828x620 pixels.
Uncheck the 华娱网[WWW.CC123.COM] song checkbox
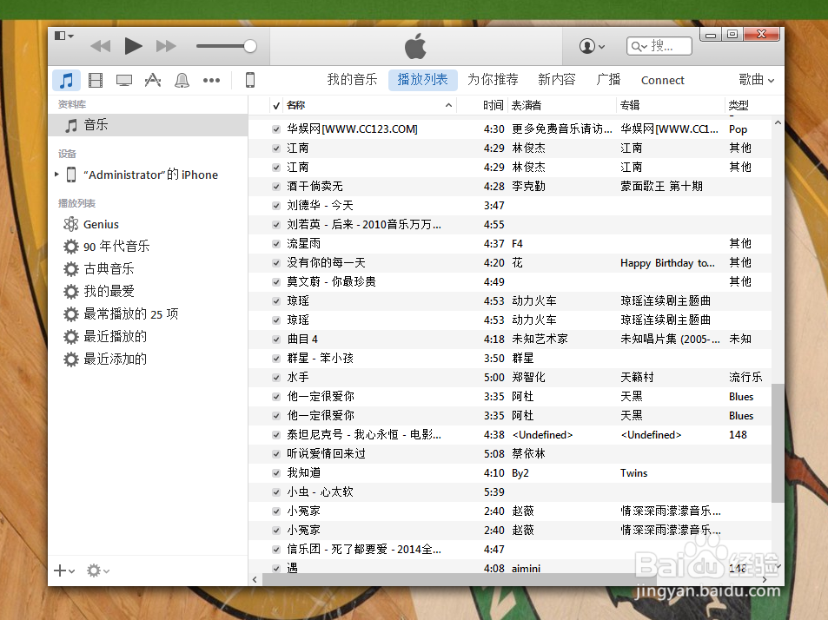(x=276, y=129)
